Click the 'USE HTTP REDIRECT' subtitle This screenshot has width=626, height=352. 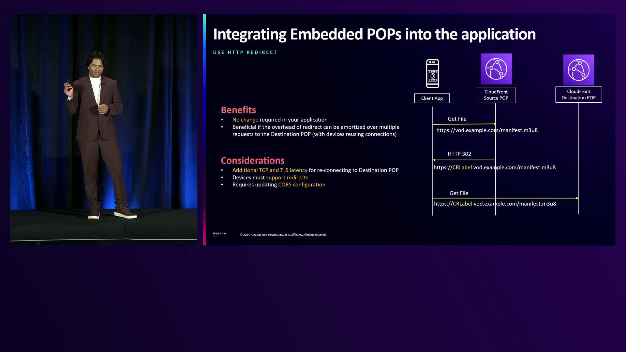[245, 52]
